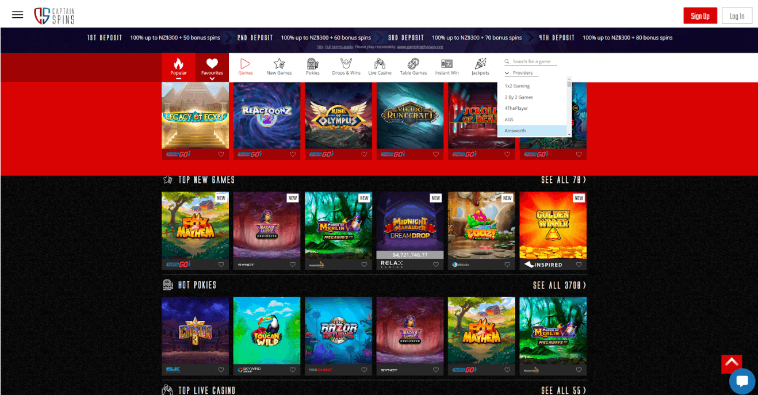Favourite Reactoonz 2 with heart

(x=292, y=154)
